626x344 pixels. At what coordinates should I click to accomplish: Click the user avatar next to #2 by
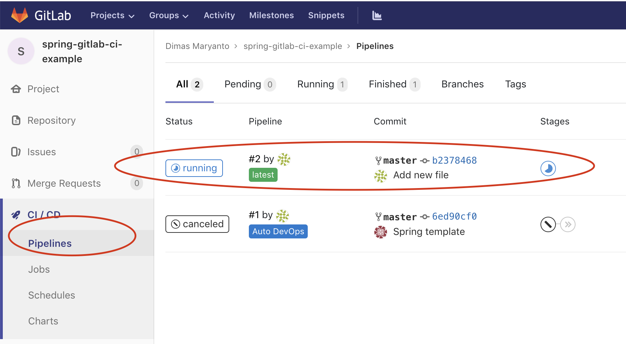click(284, 159)
